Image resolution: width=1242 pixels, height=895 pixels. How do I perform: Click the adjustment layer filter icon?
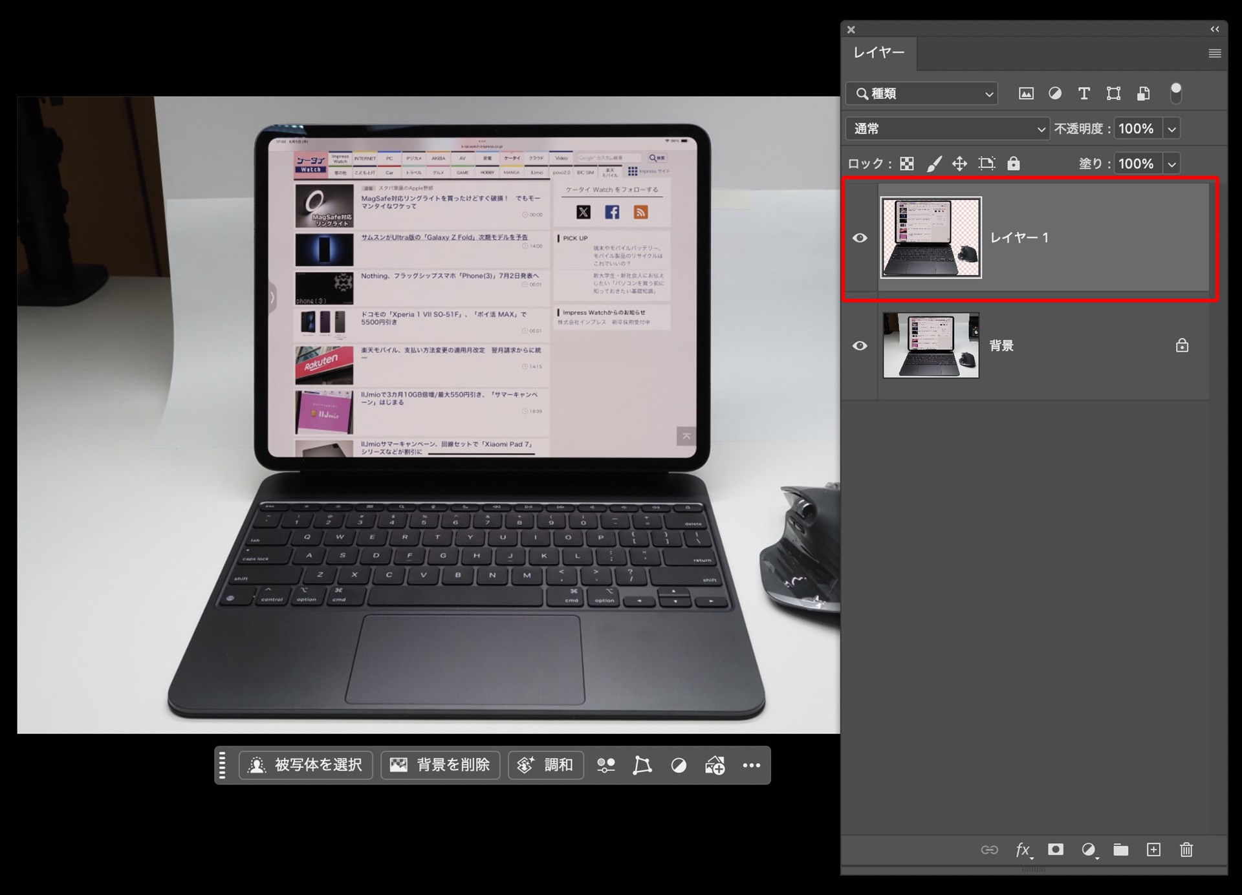(1055, 94)
